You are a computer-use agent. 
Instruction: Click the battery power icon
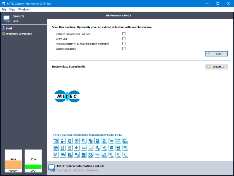coord(63,141)
